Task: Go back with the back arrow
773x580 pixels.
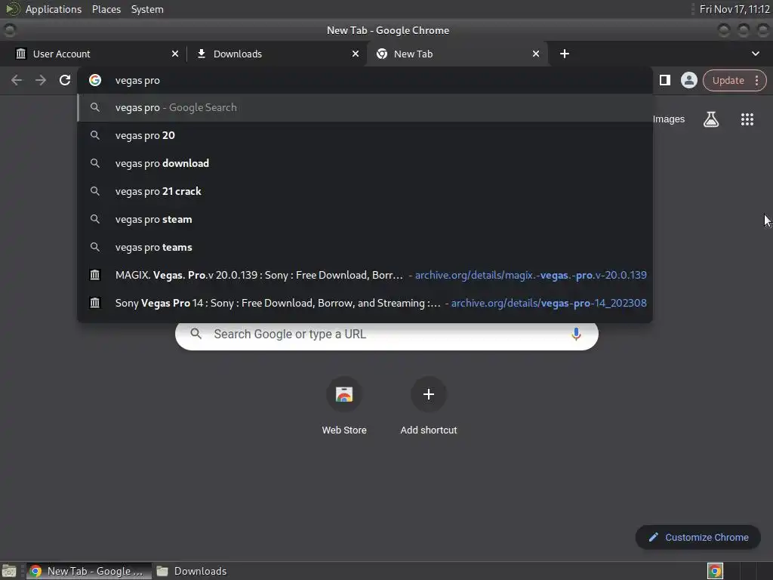Action: pos(17,80)
